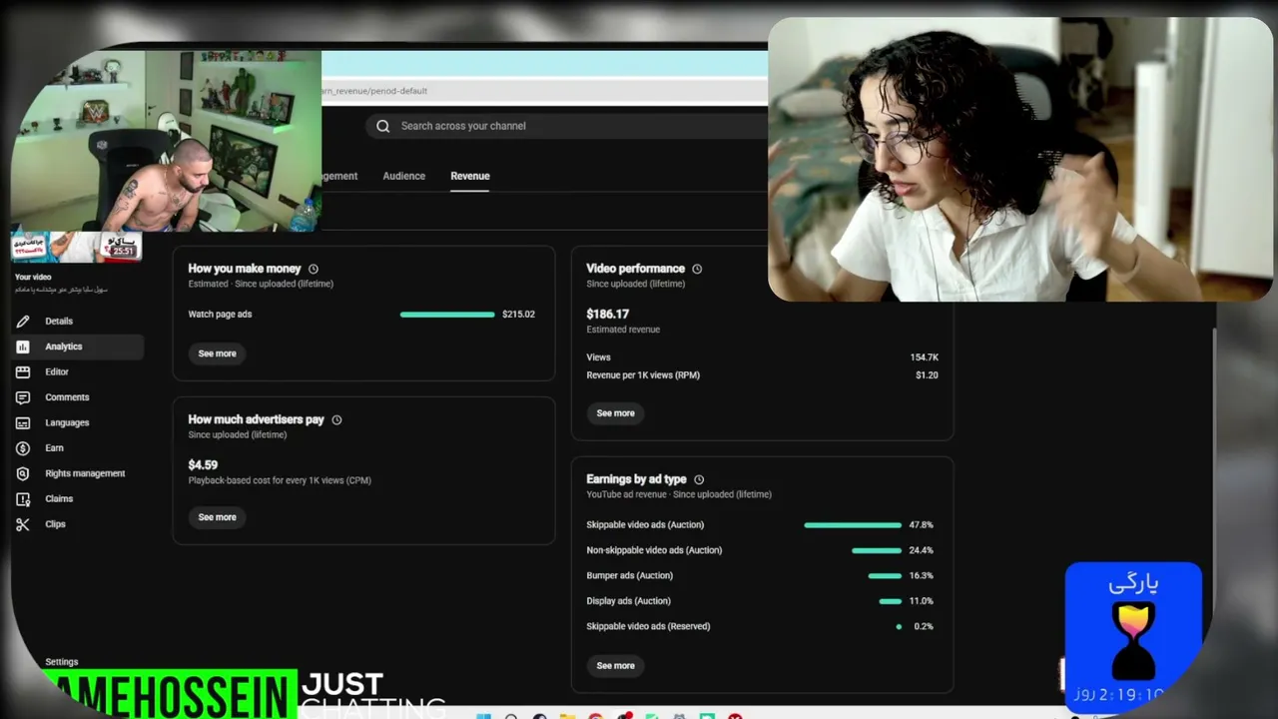1278x719 pixels.
Task: Click the search magnifier icon
Action: tap(383, 126)
